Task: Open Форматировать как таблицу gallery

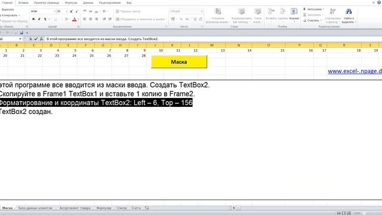Action: coord(241,16)
